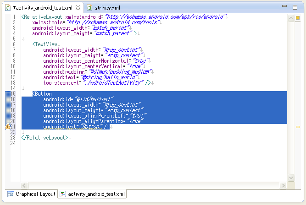Click the warning marker icon on line 21
Screen dimensions: 306x205
(7, 127)
